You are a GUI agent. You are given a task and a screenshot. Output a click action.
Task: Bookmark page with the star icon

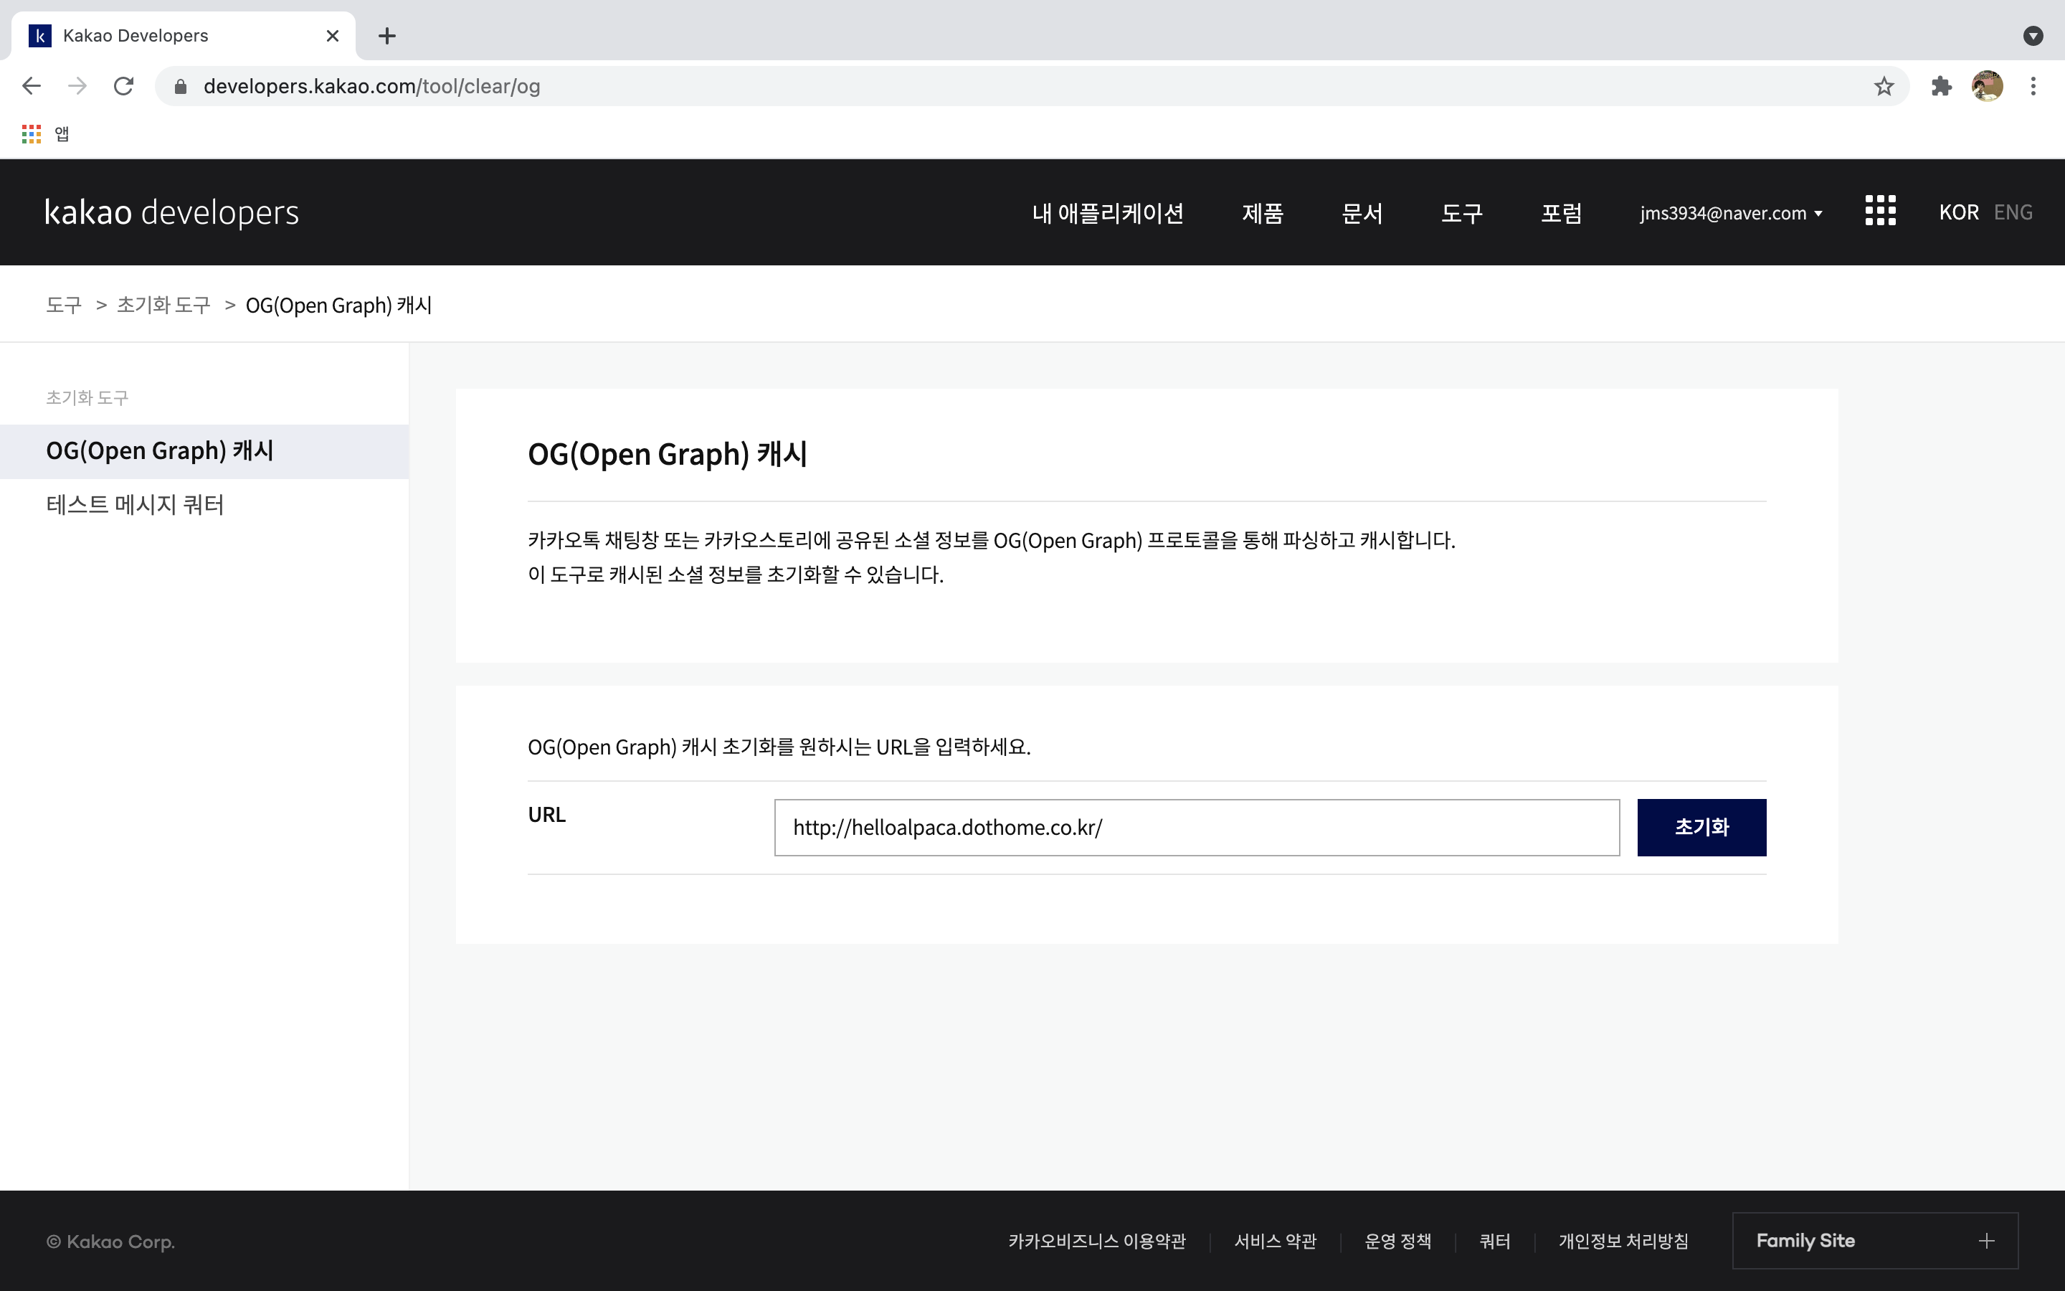pos(1884,86)
